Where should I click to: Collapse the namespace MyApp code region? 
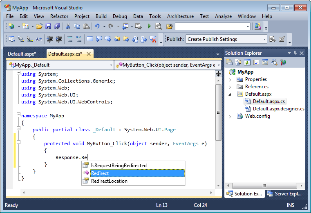click(x=18, y=114)
